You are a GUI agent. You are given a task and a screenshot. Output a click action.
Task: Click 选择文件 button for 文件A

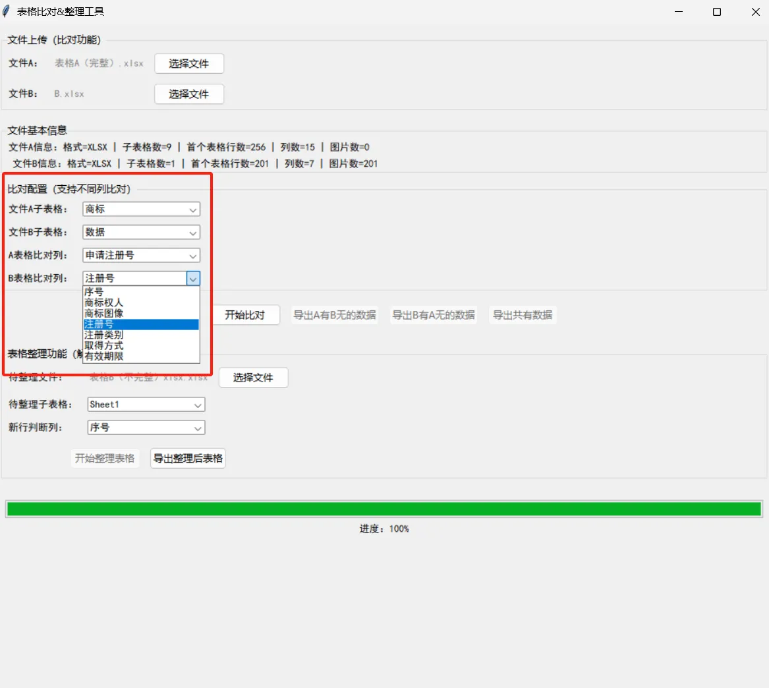point(189,64)
